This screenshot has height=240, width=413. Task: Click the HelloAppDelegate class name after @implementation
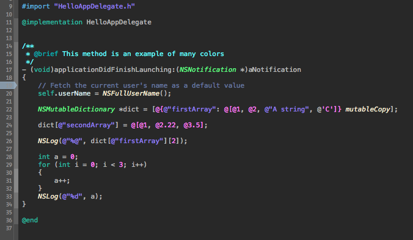point(119,23)
